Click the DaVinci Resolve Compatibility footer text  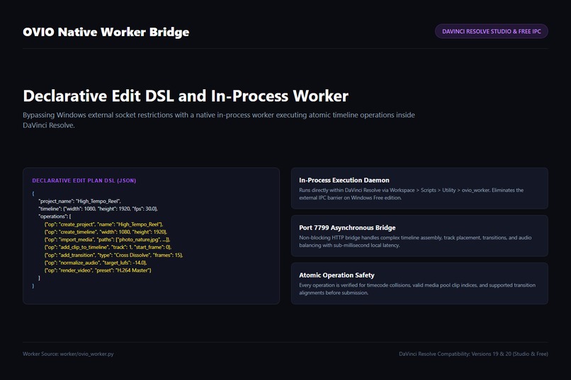pyautogui.click(x=473, y=354)
